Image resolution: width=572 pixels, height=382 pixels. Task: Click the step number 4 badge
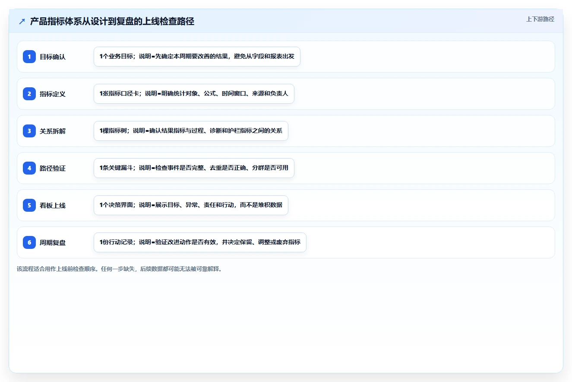(29, 168)
